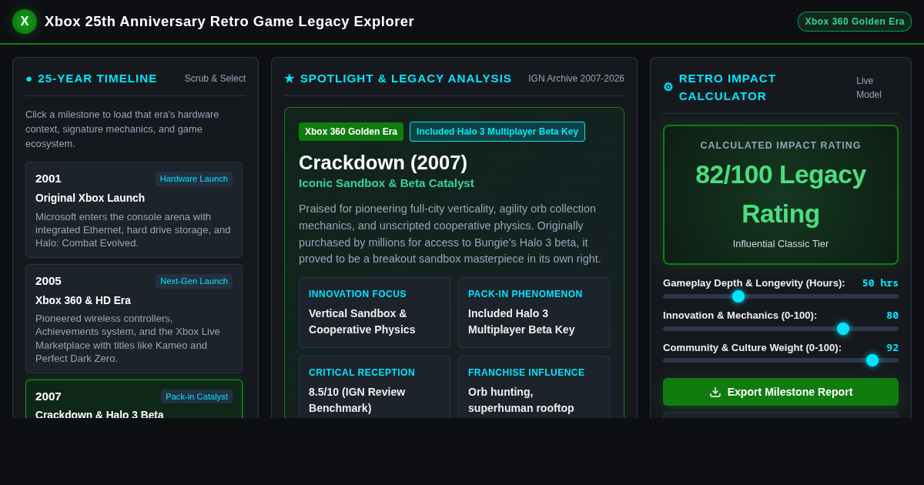This screenshot has width=924, height=485.
Task: Open the Xbox 360 Golden Era header badge
Action: coord(855,22)
